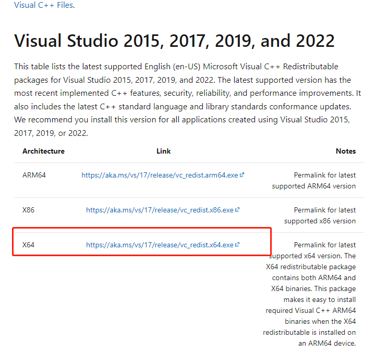
Task: Open the Visual C++ Files link
Action: click(43, 5)
